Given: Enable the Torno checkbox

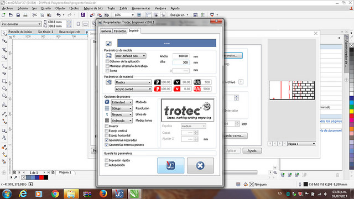Looking at the screenshot, I should [107, 71].
